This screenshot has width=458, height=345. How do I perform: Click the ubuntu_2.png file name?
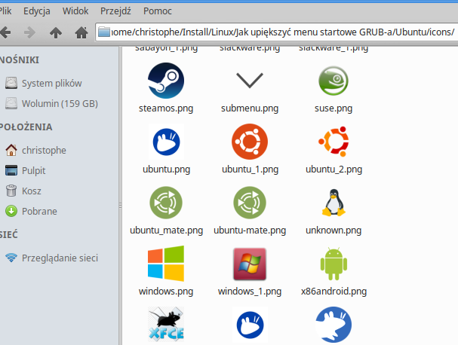(x=334, y=169)
